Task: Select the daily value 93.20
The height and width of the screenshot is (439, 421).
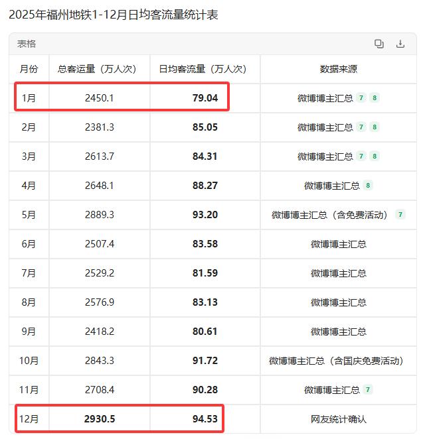Action: pyautogui.click(x=205, y=215)
